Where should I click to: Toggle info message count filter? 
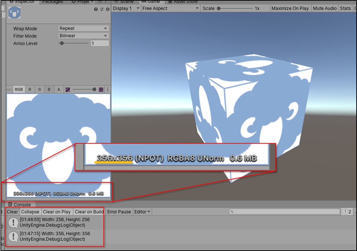347,212
